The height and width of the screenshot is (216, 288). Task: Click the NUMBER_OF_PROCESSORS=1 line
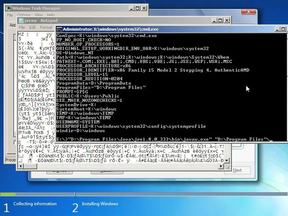click(87, 44)
